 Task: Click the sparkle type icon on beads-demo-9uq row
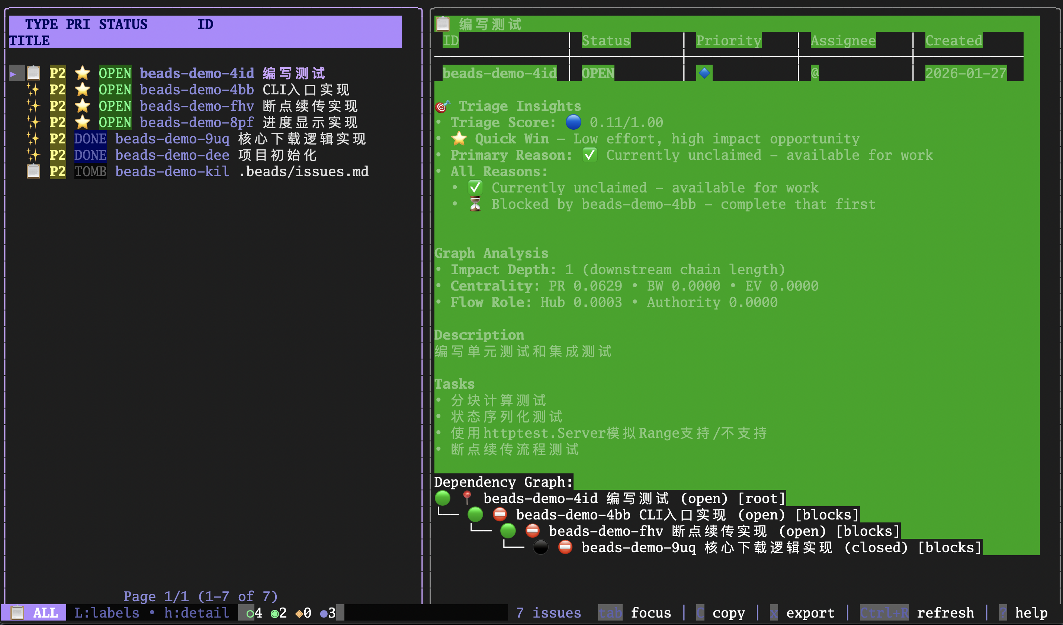click(x=33, y=139)
